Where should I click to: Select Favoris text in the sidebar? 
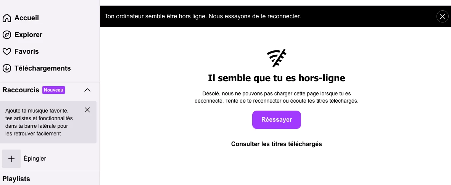pyautogui.click(x=27, y=51)
